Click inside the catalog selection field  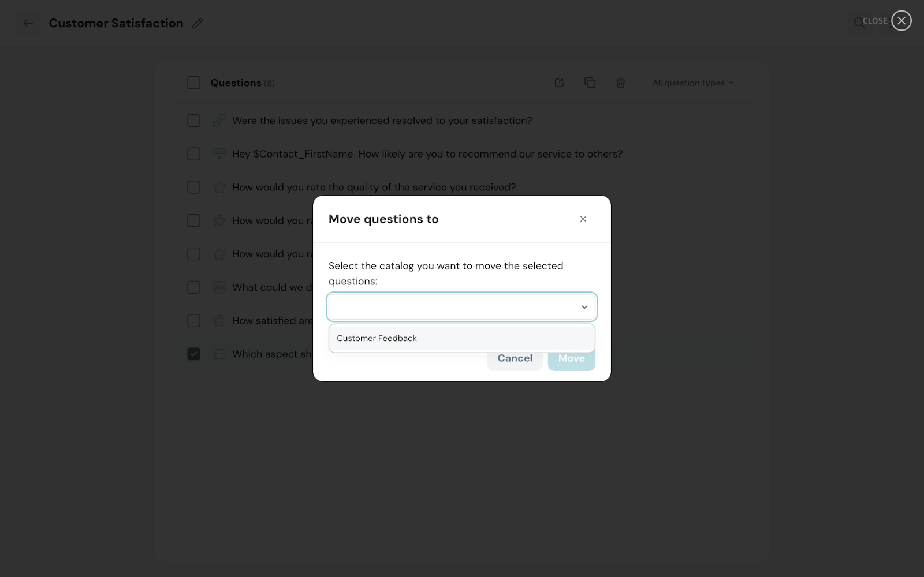pyautogui.click(x=450, y=307)
